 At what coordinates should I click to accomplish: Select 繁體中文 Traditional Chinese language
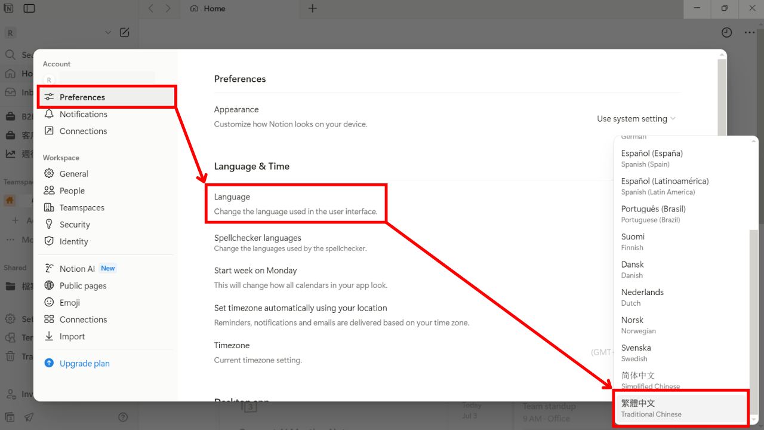[x=682, y=408]
